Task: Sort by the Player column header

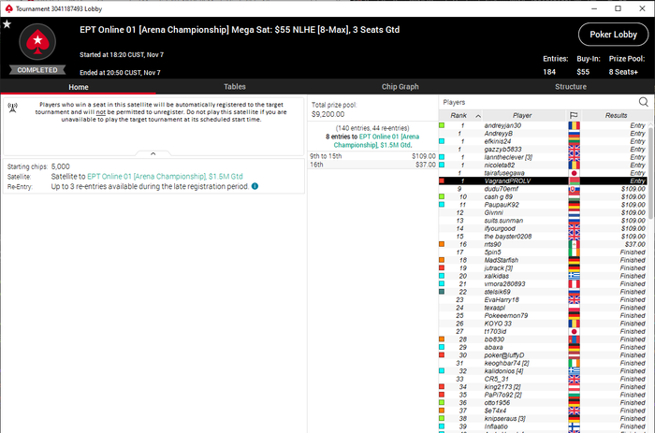Action: [x=522, y=115]
